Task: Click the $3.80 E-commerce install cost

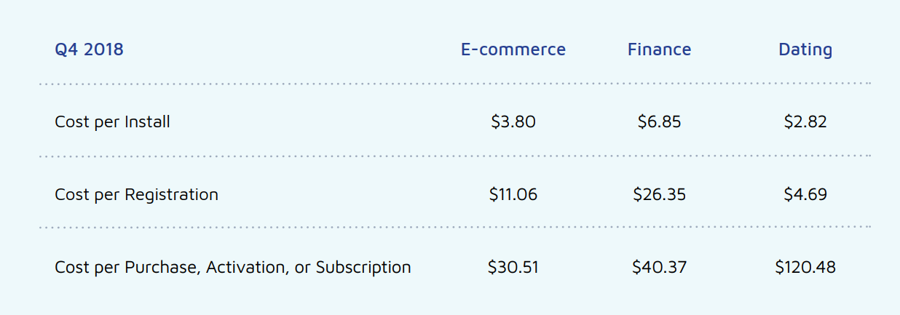Action: (513, 121)
